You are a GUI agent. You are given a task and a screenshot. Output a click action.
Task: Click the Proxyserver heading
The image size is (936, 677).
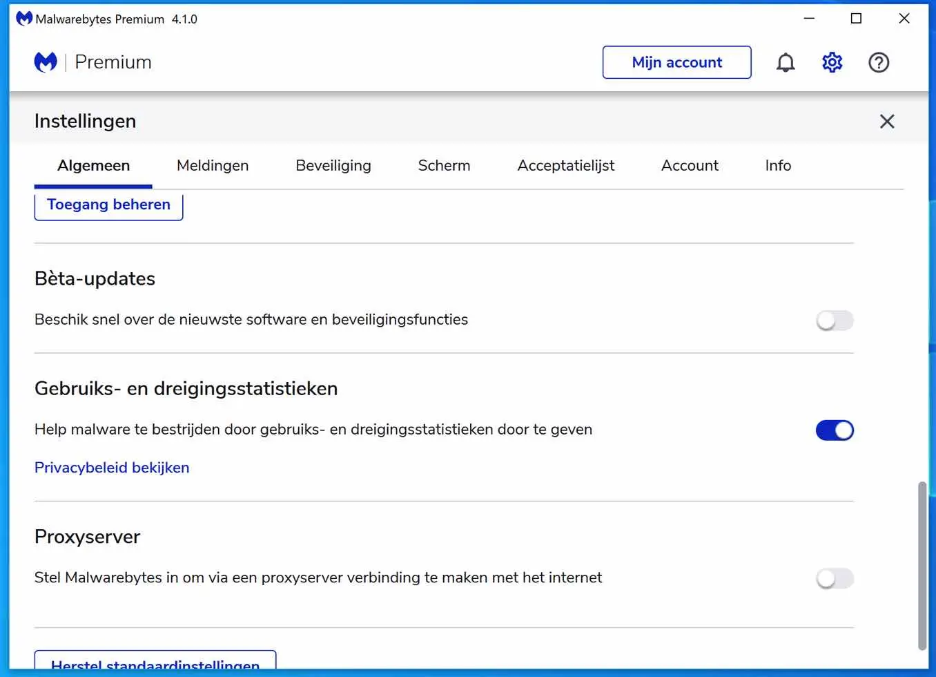click(87, 537)
